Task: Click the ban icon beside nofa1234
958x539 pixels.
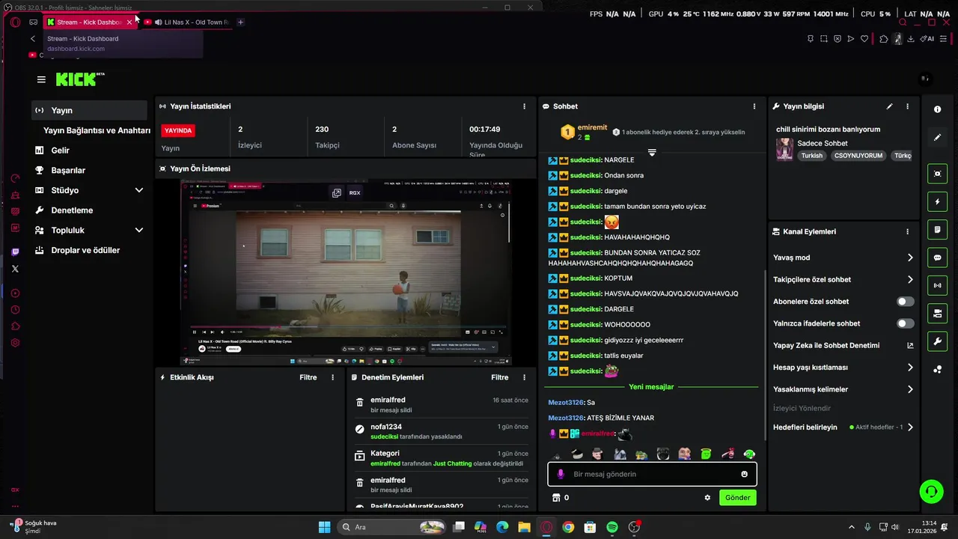Action: tap(360, 430)
